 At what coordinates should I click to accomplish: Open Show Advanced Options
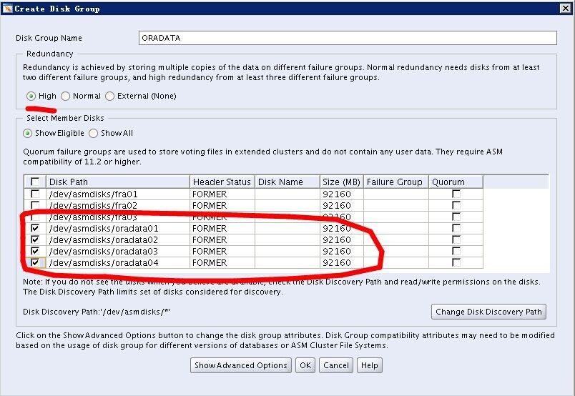coord(241,365)
